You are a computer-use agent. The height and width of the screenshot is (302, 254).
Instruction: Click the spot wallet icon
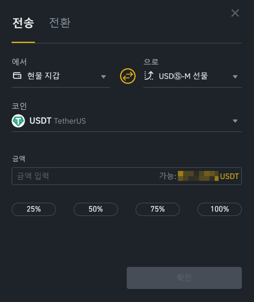17,75
